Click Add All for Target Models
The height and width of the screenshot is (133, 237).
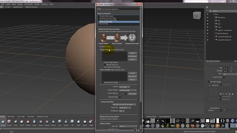tap(132, 53)
